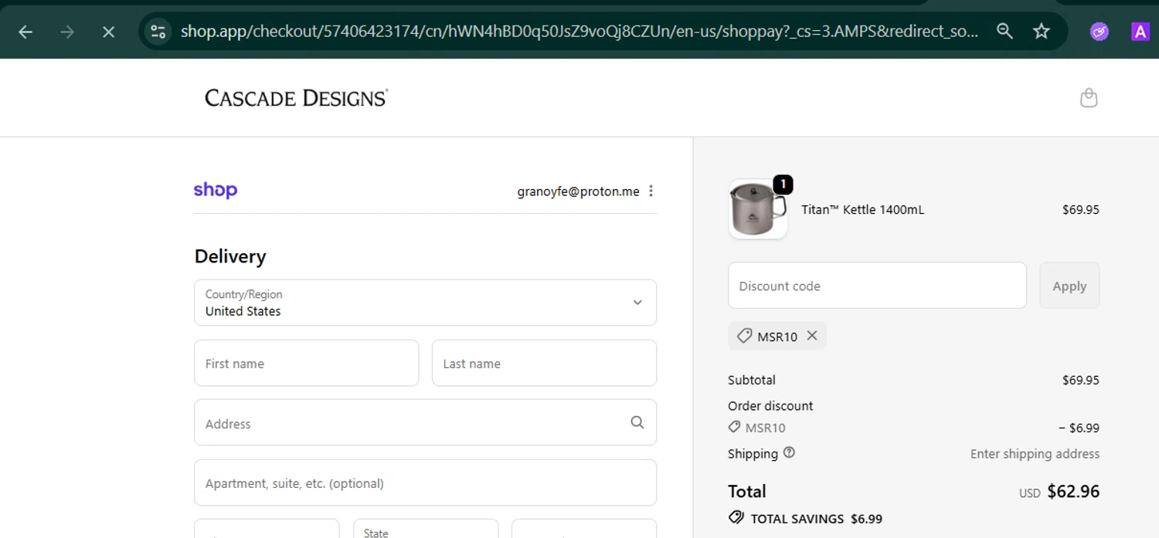Screen dimensions: 1159x538
Task: Click the zoom magnifier icon in address bar
Action: [x=1004, y=31]
